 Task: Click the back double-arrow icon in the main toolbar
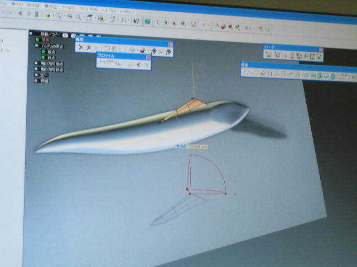(x=21, y=13)
